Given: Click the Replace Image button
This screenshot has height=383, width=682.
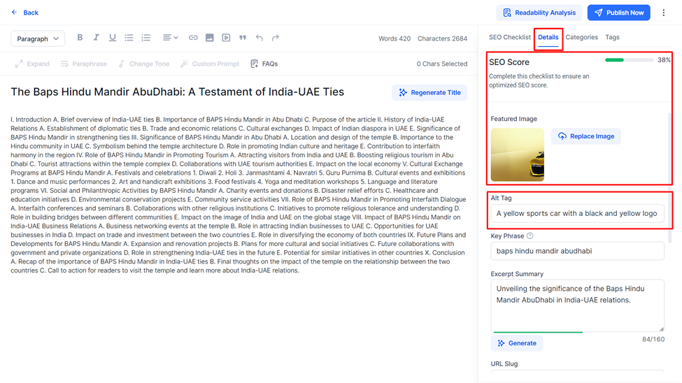Looking at the screenshot, I should (x=585, y=136).
